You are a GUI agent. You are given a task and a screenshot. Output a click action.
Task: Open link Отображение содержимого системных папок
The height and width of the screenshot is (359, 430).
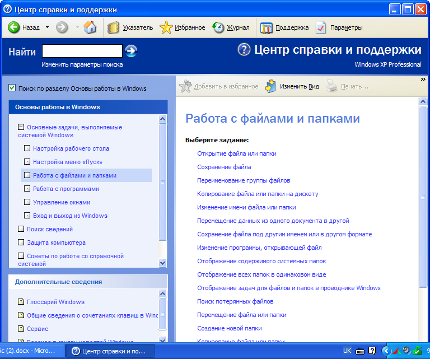point(261,261)
